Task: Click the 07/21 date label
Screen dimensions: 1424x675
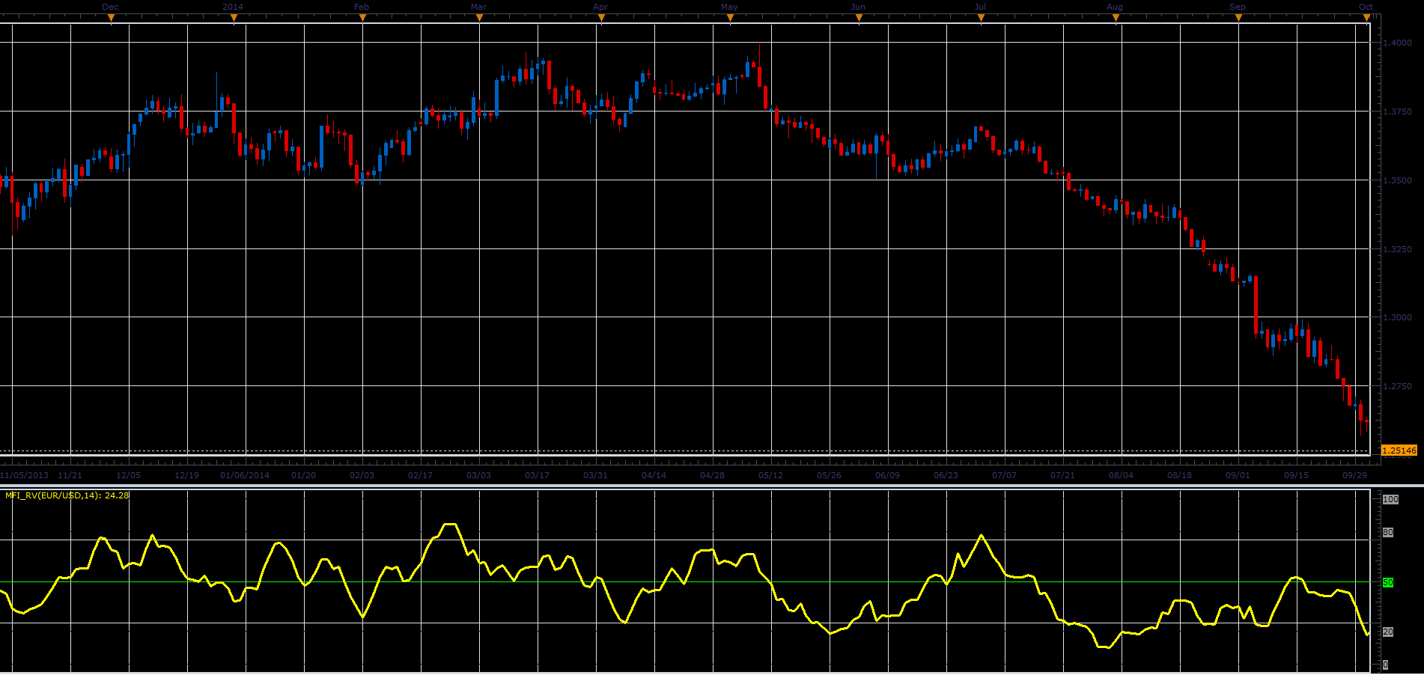Action: tap(1063, 475)
